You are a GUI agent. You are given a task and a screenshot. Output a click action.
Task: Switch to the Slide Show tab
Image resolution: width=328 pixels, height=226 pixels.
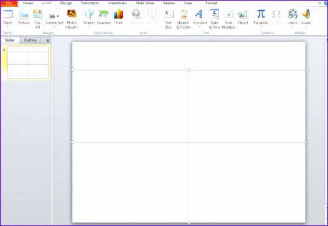(145, 3)
